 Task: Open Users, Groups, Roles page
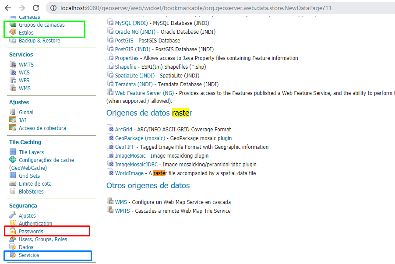(x=43, y=239)
